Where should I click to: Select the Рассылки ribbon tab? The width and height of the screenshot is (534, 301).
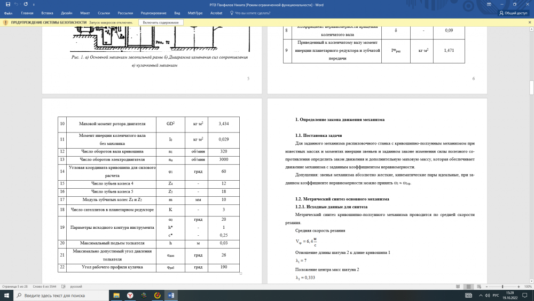pyautogui.click(x=125, y=13)
